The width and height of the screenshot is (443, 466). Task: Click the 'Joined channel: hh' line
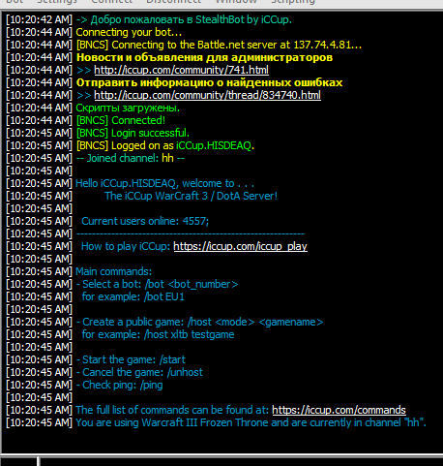point(131,158)
